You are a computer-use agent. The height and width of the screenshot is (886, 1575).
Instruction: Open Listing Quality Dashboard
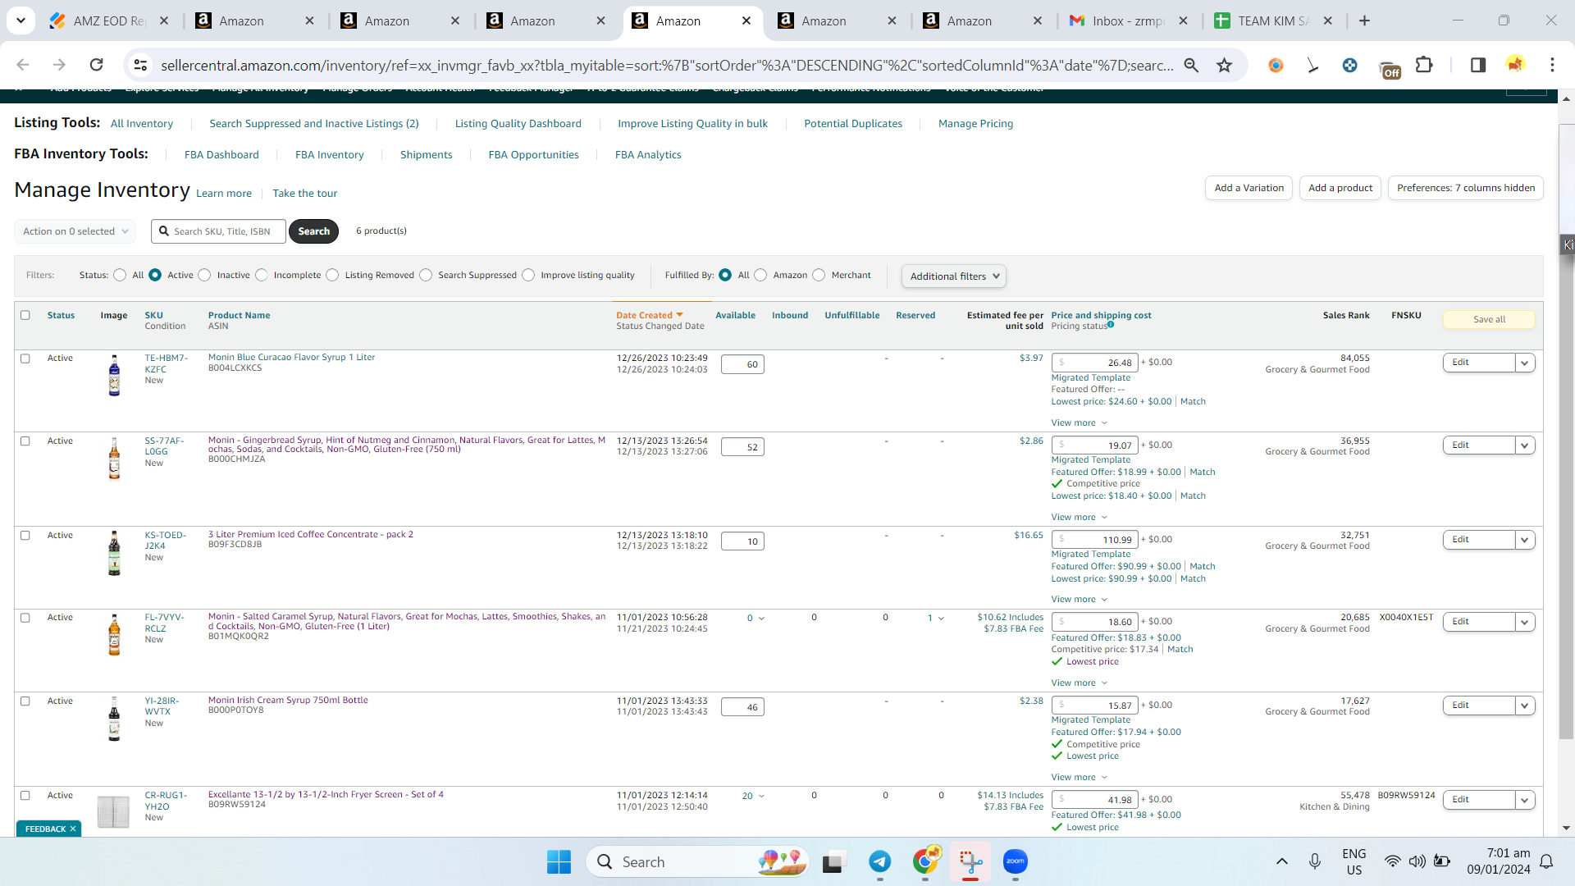pyautogui.click(x=518, y=124)
